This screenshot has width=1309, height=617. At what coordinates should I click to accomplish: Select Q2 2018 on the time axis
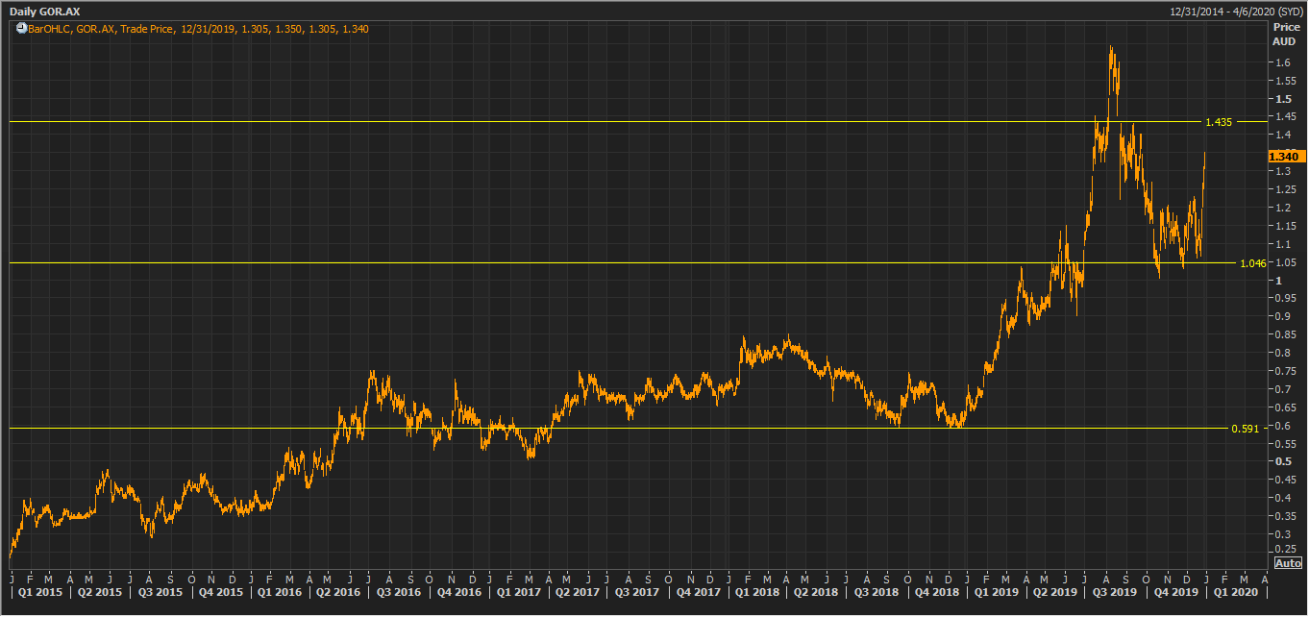click(816, 593)
